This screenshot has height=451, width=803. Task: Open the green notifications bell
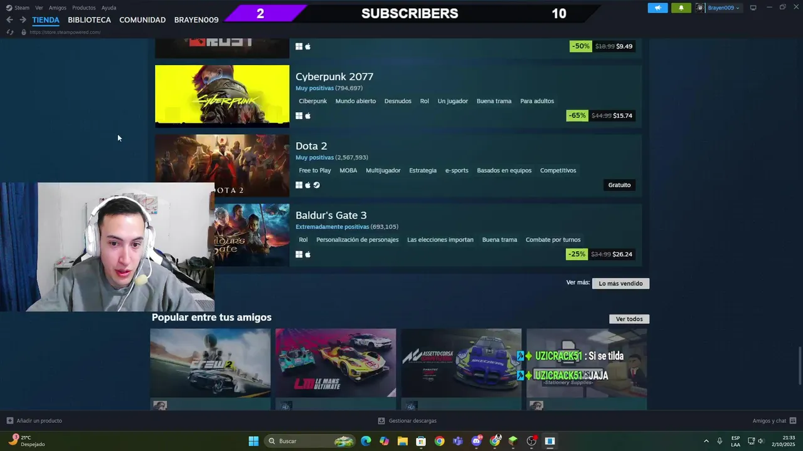681,8
